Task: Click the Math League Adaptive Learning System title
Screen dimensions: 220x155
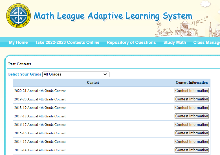Action: (113, 16)
